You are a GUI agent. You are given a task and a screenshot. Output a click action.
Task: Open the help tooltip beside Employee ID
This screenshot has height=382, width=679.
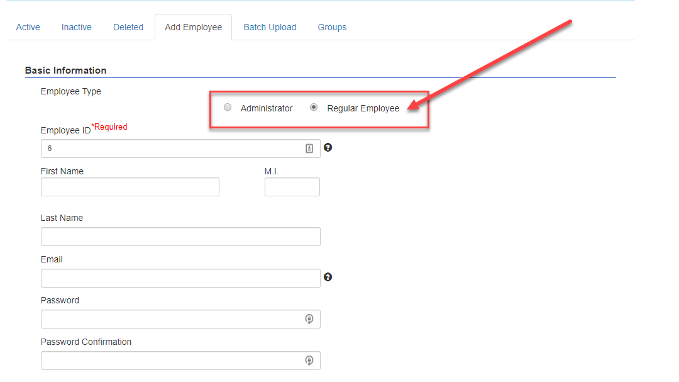(x=328, y=147)
